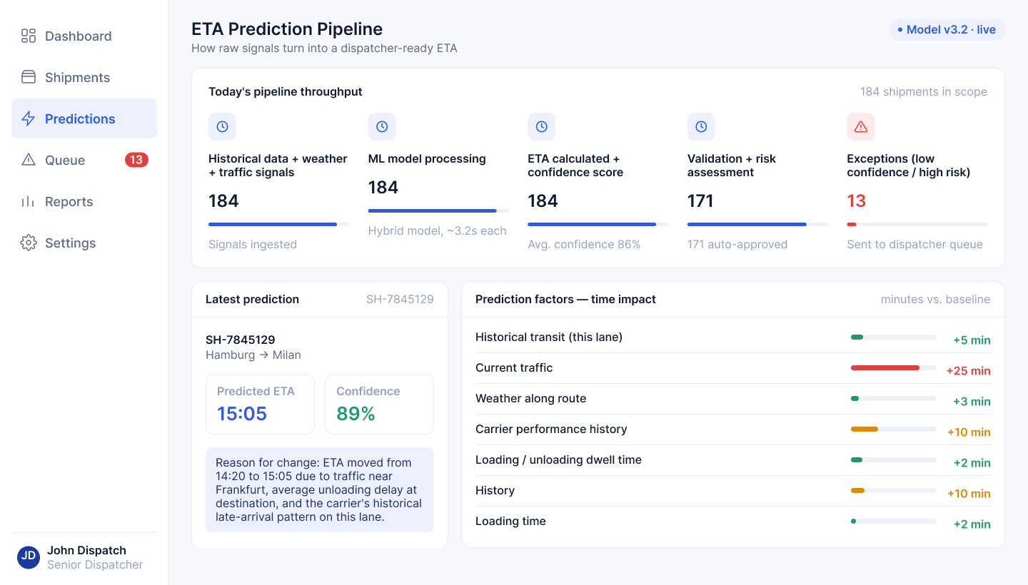Click "Senior Dispatcher" role text
1028x585 pixels.
pyautogui.click(x=95, y=564)
